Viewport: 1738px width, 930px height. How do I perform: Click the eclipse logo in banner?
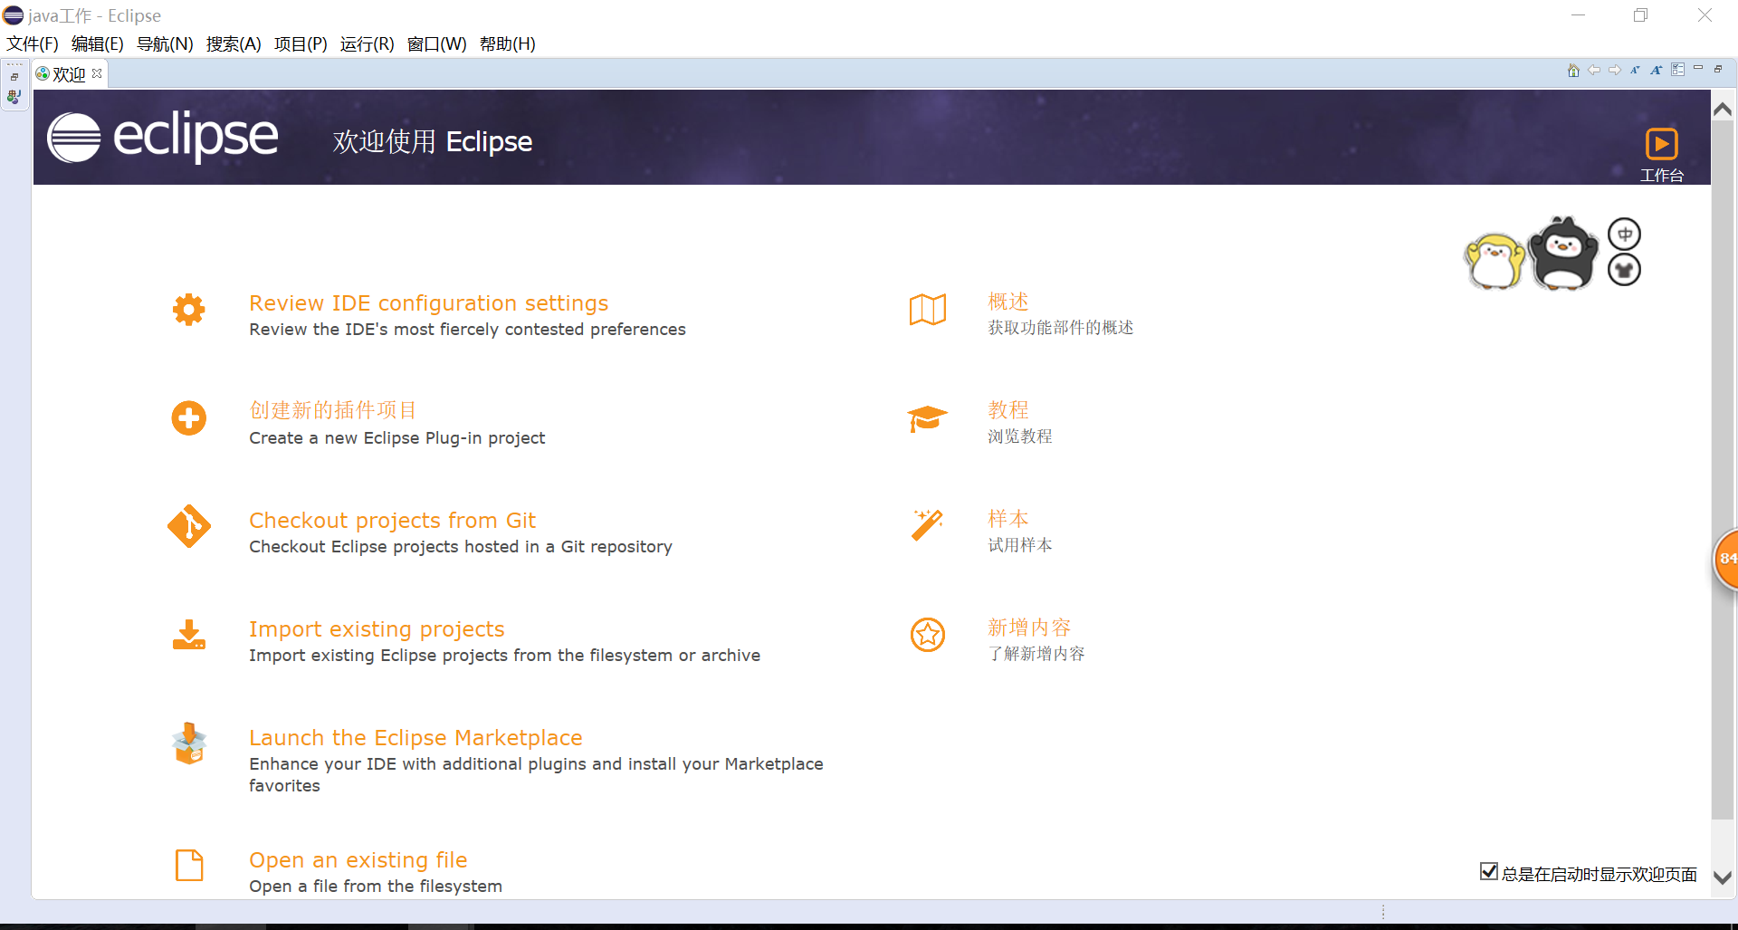click(163, 138)
